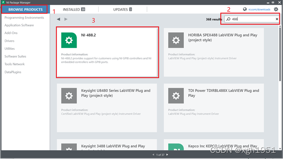Image resolution: width=283 pixels, height=159 pixels.
Task: Clear the search with the X button
Action: (277, 19)
